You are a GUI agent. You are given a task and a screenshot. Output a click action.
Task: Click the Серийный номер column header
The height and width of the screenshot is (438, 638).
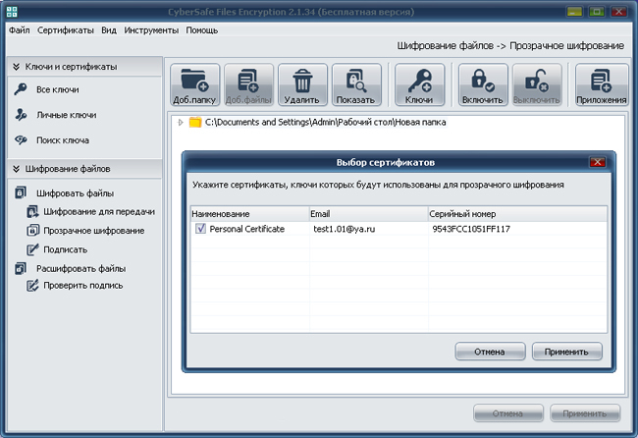[517, 214]
